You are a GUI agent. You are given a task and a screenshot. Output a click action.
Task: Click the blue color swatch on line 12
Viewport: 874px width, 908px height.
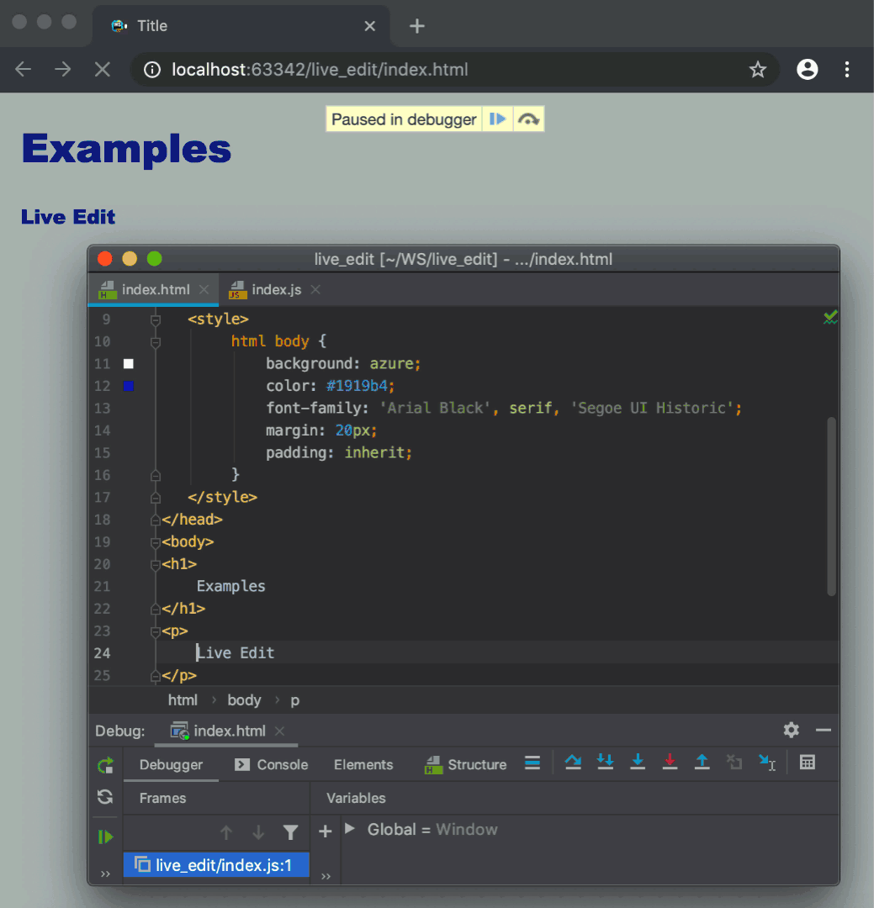pos(129,386)
